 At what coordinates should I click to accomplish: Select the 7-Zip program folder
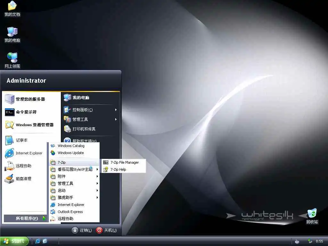[74, 162]
